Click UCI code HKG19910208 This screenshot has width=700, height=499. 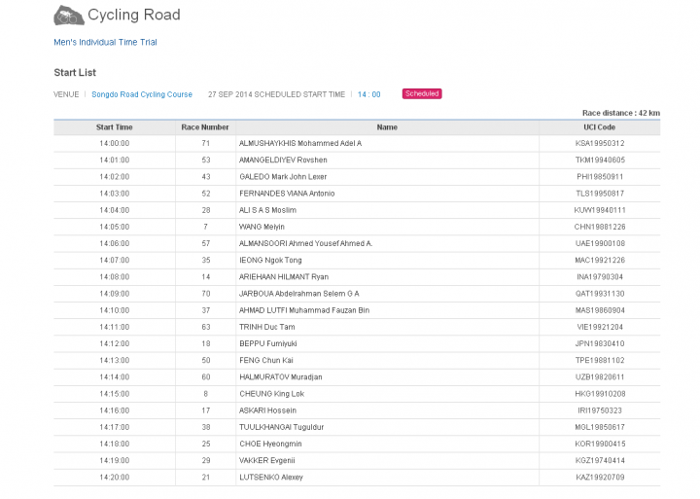[x=600, y=394]
